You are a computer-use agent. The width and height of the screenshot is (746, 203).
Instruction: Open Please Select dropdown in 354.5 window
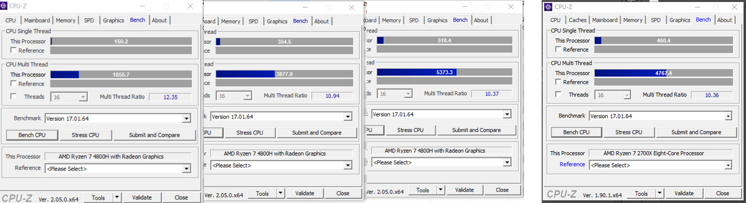pos(348,165)
